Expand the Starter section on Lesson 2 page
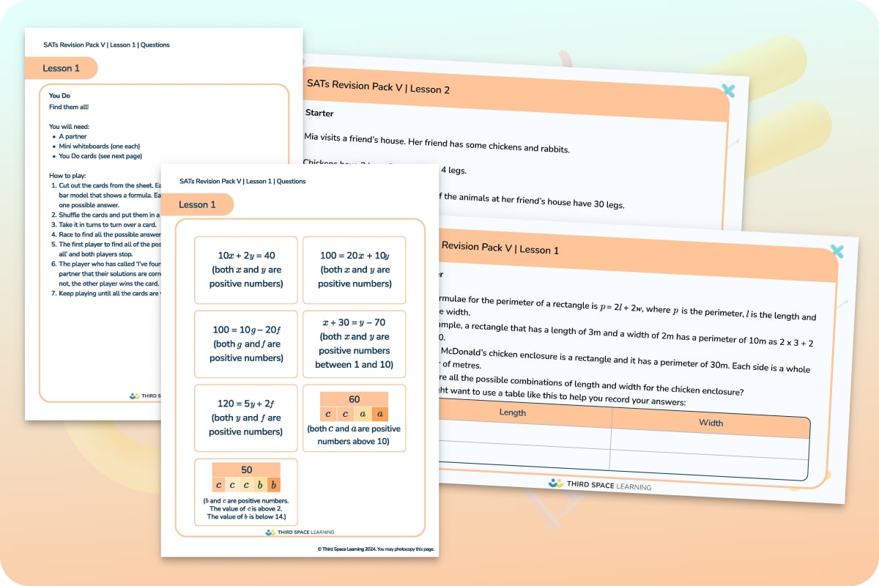 318,113
